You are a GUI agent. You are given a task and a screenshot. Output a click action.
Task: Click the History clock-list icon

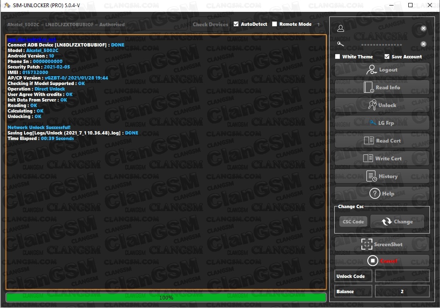[x=372, y=176]
